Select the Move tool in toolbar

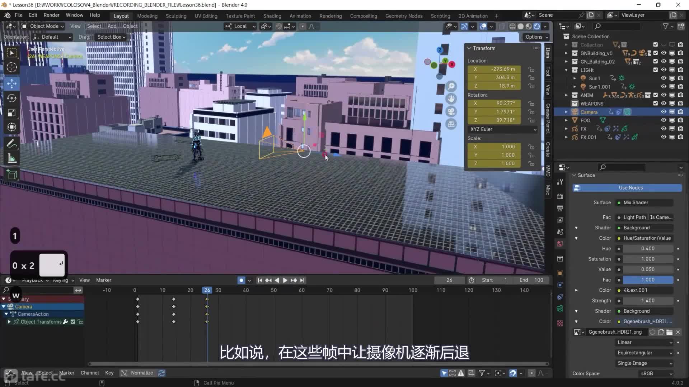[11, 83]
